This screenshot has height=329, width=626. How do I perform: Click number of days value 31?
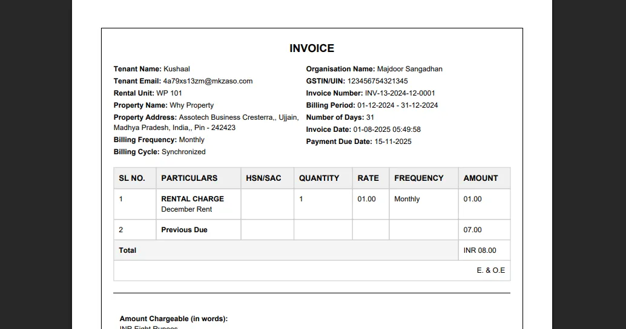[x=370, y=117]
